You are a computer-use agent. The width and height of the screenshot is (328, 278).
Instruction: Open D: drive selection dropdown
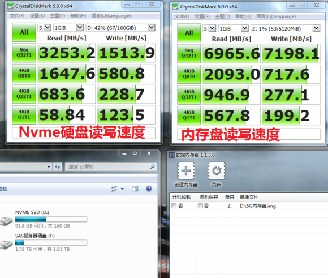(x=151, y=27)
